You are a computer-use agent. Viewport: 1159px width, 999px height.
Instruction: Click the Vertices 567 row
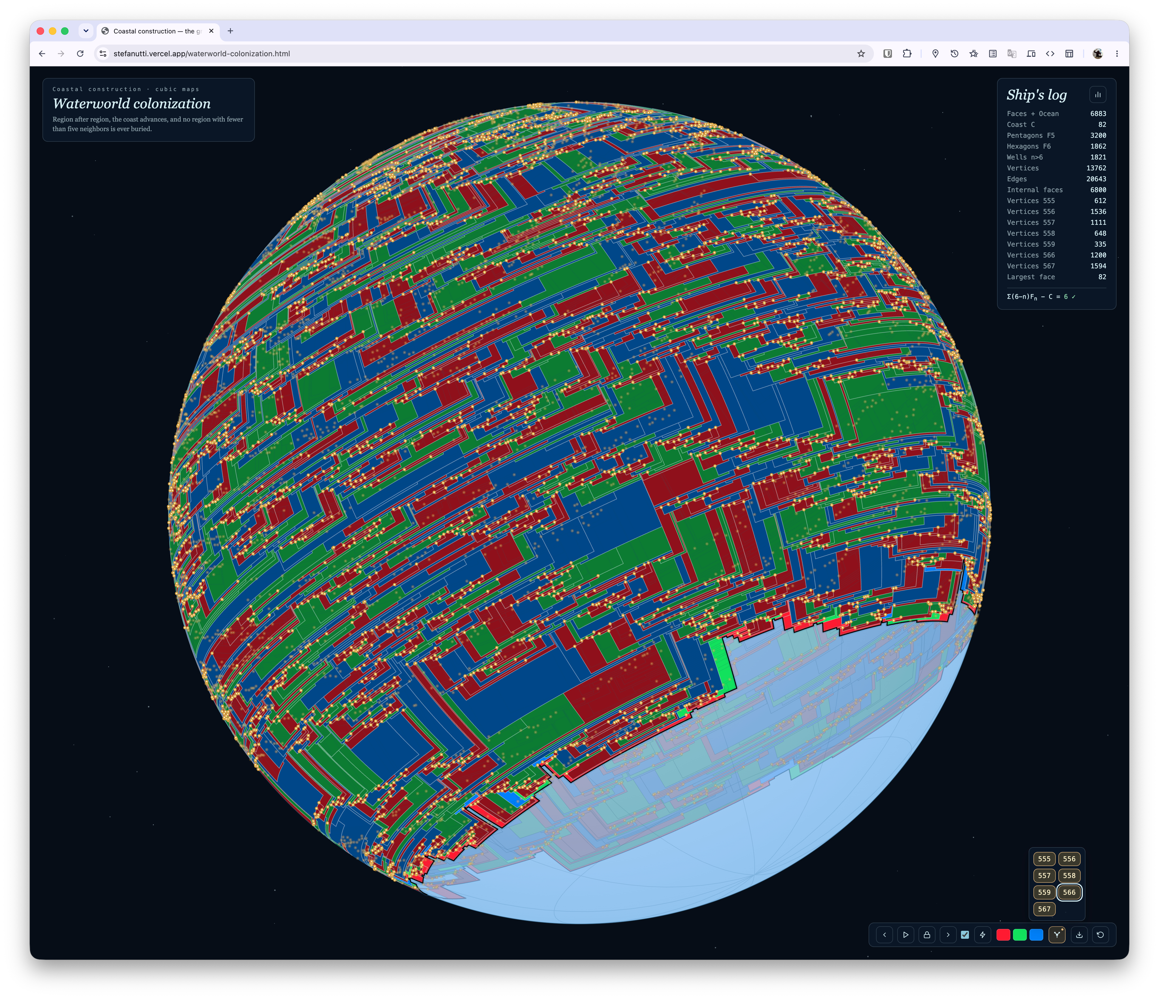[1056, 266]
